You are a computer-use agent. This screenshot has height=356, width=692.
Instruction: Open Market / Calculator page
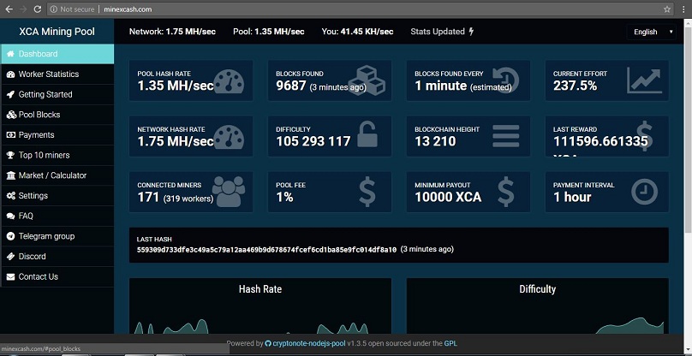coord(57,175)
